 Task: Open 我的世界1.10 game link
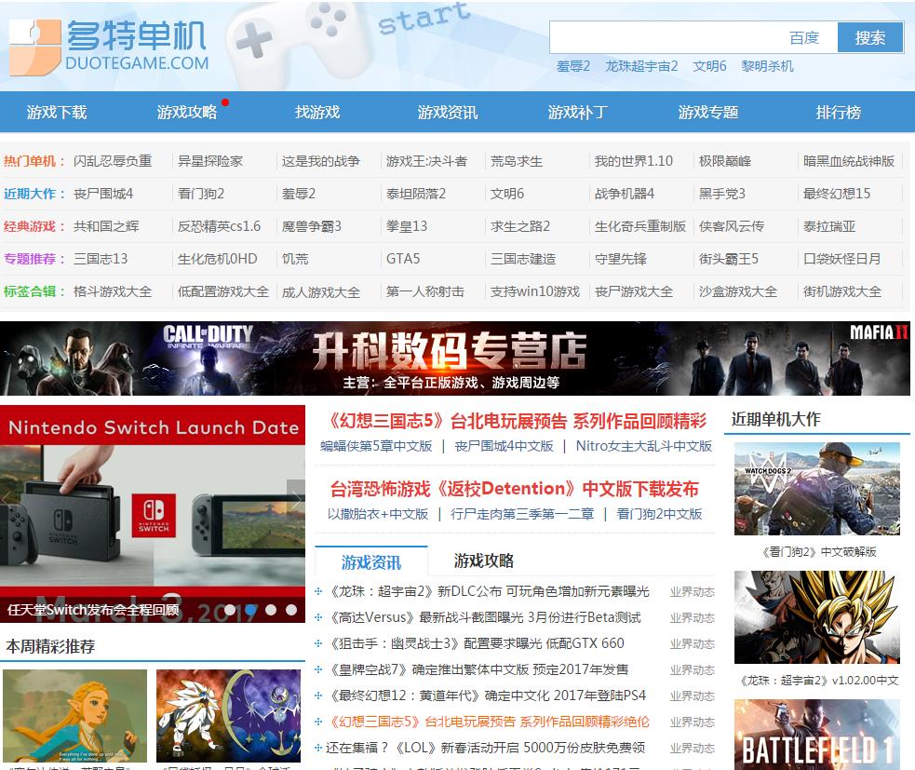(634, 161)
